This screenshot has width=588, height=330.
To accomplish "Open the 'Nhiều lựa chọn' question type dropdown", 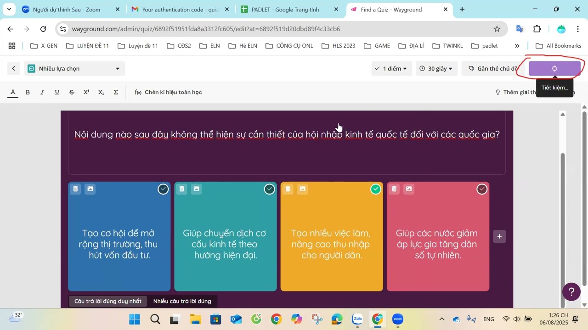I will coord(74,69).
